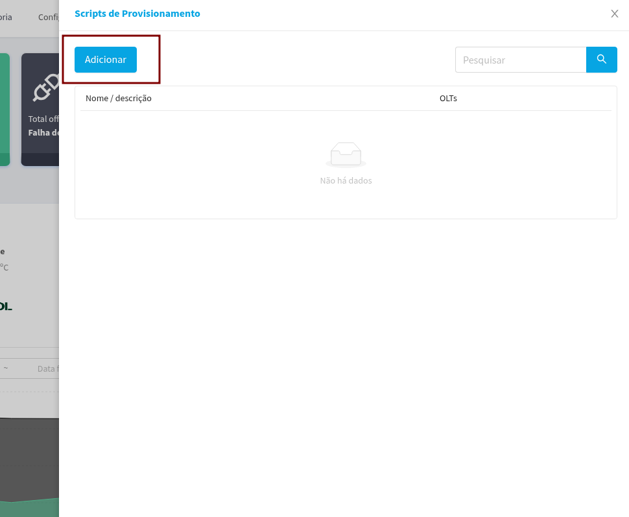
Task: Click the Não há dados message
Action: (346, 181)
